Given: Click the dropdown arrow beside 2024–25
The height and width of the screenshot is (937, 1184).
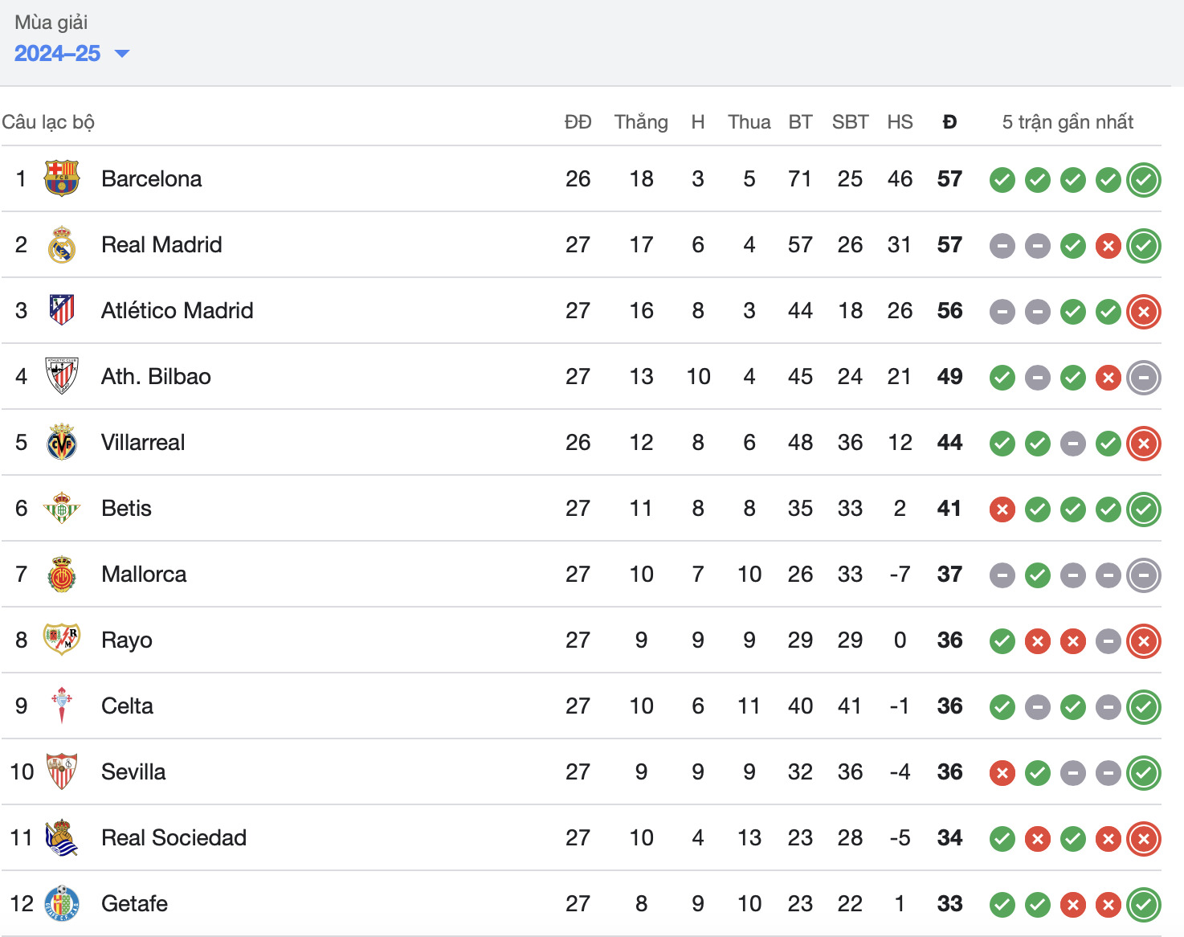Looking at the screenshot, I should [122, 54].
